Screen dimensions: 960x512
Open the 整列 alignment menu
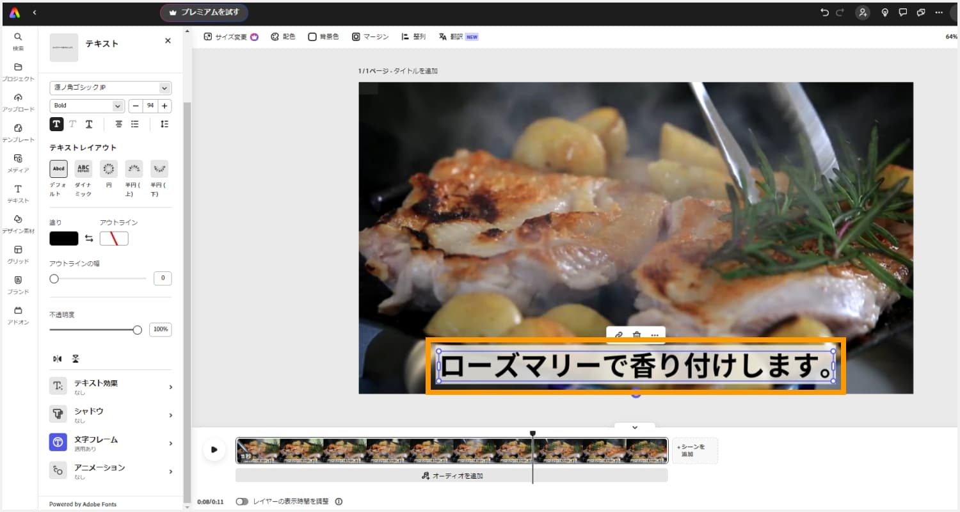pyautogui.click(x=413, y=36)
